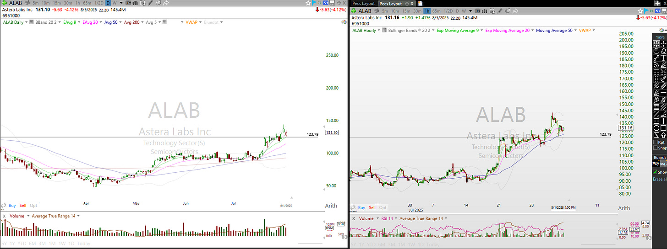
Task: Click blue flag icon on hourly chart
Action: tap(646, 11)
